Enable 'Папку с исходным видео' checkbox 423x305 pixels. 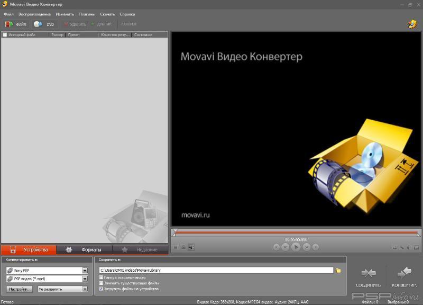pyautogui.click(x=102, y=277)
